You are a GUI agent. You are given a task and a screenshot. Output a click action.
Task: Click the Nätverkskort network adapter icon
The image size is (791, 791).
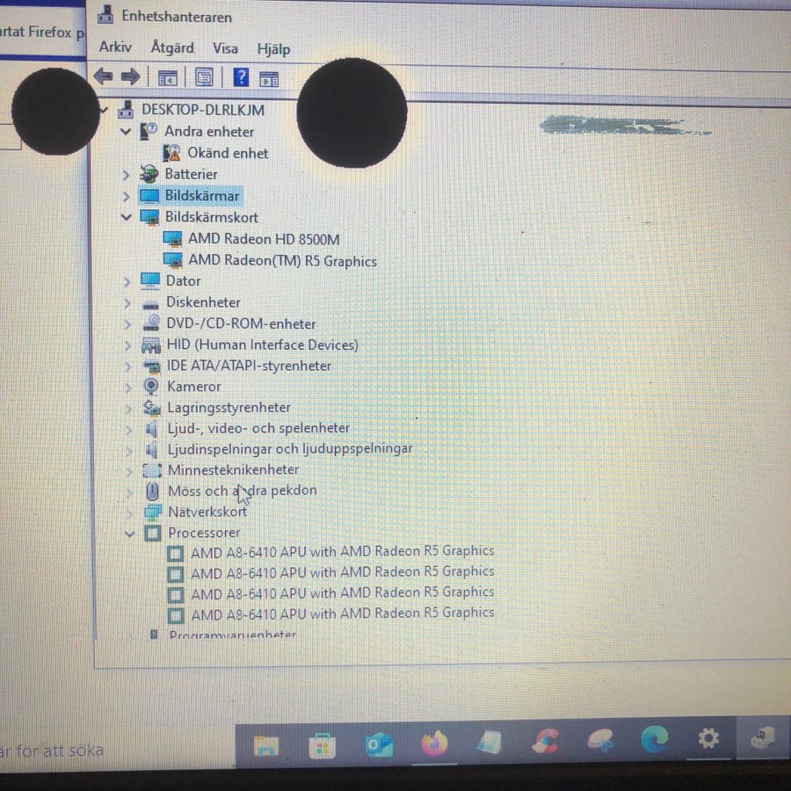pos(152,512)
